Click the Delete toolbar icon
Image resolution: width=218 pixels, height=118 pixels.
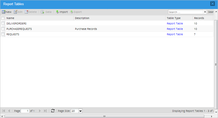[x=26, y=12]
